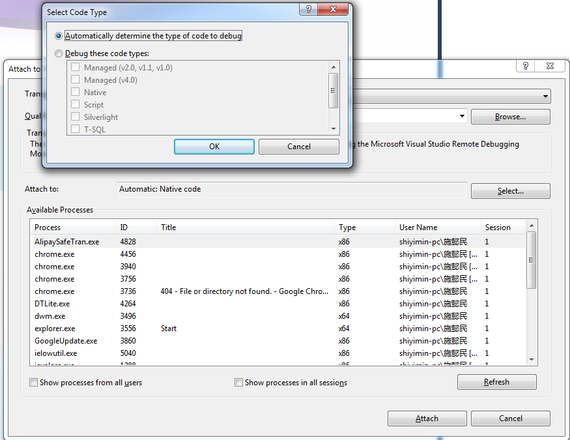This screenshot has width=570, height=440.
Task: Open help in Select Code Type dialog
Action: pos(309,10)
